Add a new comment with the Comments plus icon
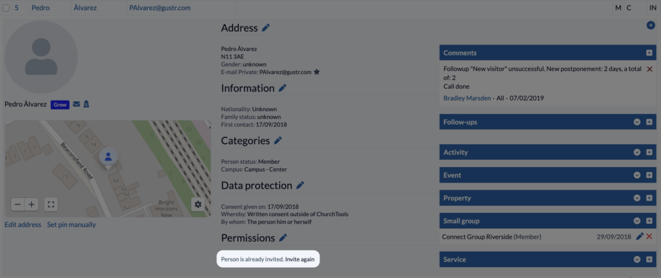Viewport: 661px width, 278px height. (649, 53)
